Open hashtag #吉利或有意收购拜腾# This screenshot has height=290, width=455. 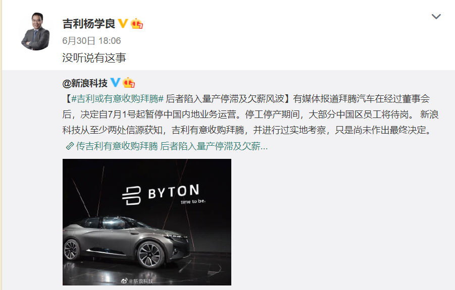click(118, 99)
